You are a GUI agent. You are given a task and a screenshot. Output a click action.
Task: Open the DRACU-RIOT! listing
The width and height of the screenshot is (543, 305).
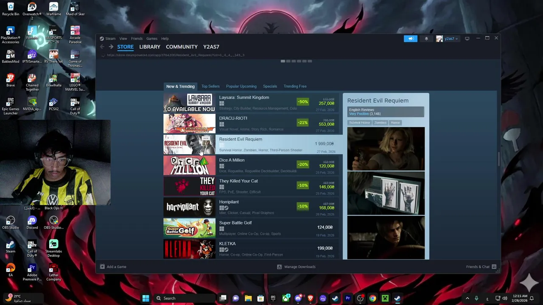pos(251,124)
